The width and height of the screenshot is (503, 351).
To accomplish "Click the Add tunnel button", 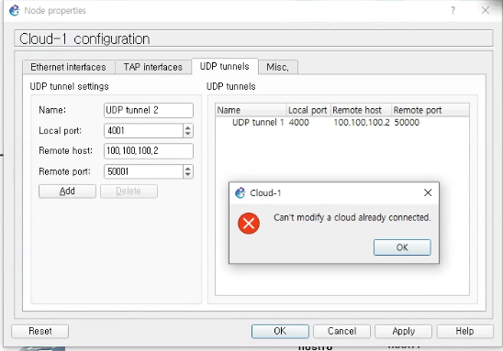I will [x=67, y=192].
